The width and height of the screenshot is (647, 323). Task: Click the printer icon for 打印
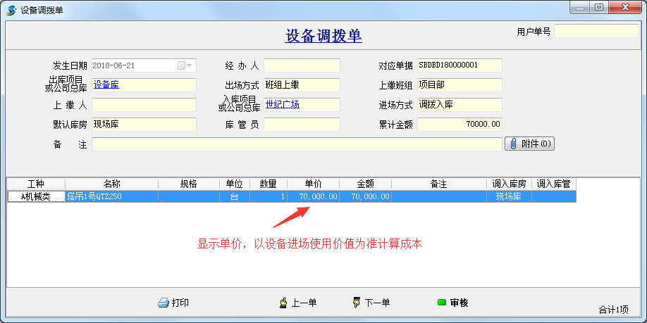point(164,303)
